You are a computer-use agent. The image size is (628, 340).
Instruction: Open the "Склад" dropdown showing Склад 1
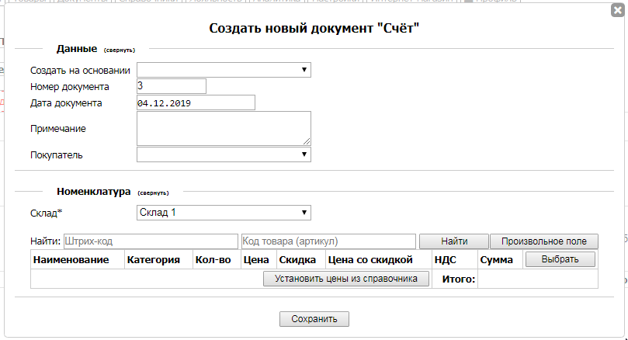(x=224, y=213)
